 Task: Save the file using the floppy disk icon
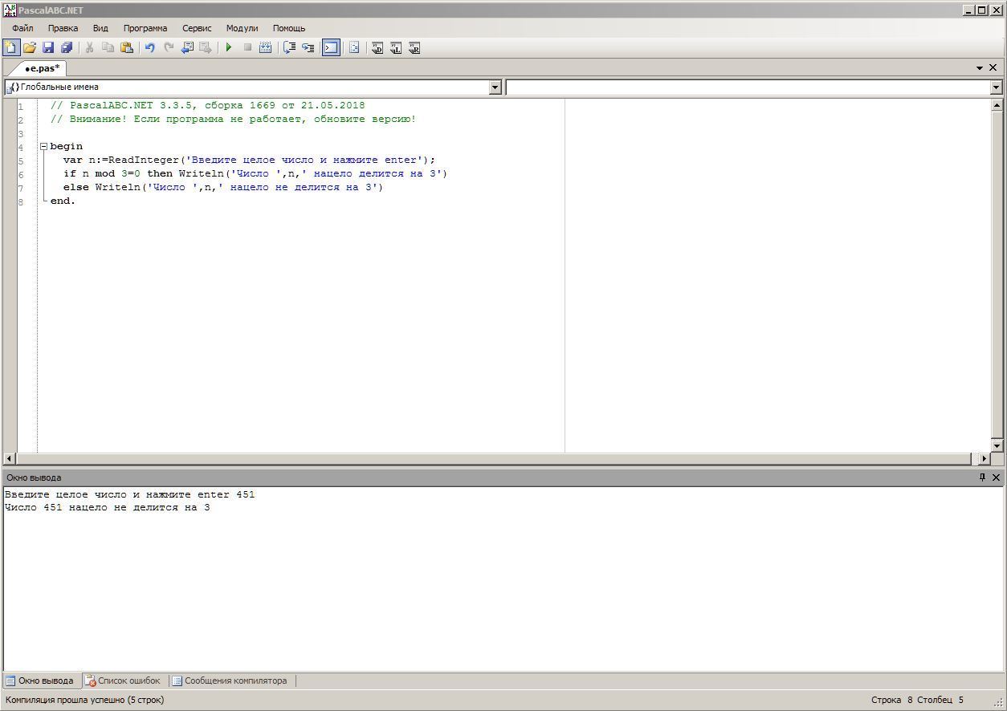pos(48,48)
